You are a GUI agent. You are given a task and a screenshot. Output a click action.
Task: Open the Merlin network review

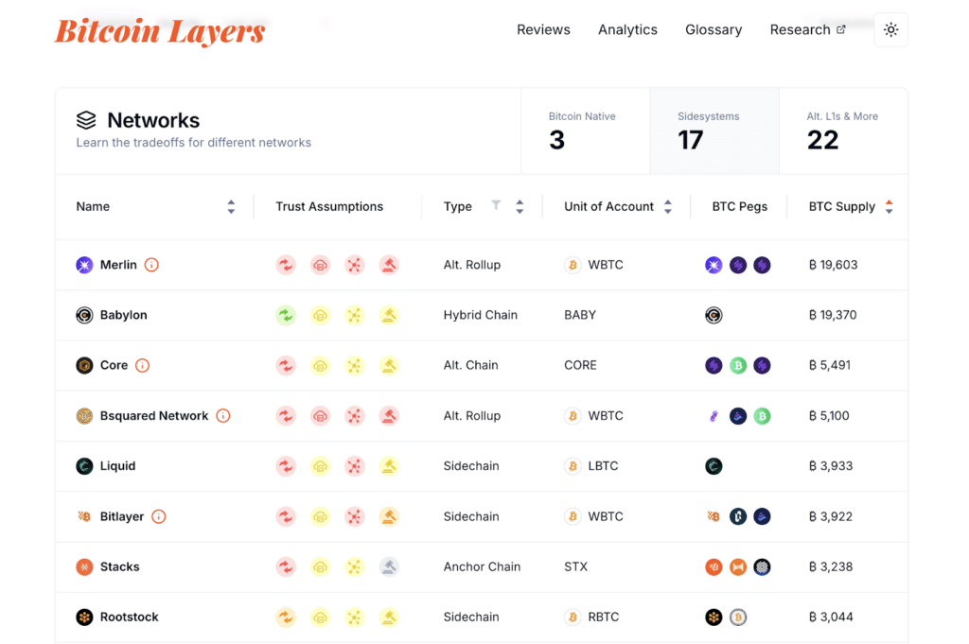tap(118, 265)
